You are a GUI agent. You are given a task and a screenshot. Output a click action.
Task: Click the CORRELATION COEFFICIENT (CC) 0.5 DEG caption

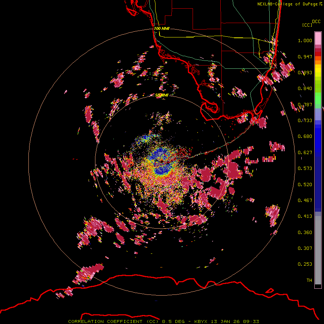pyautogui.click(x=126, y=321)
